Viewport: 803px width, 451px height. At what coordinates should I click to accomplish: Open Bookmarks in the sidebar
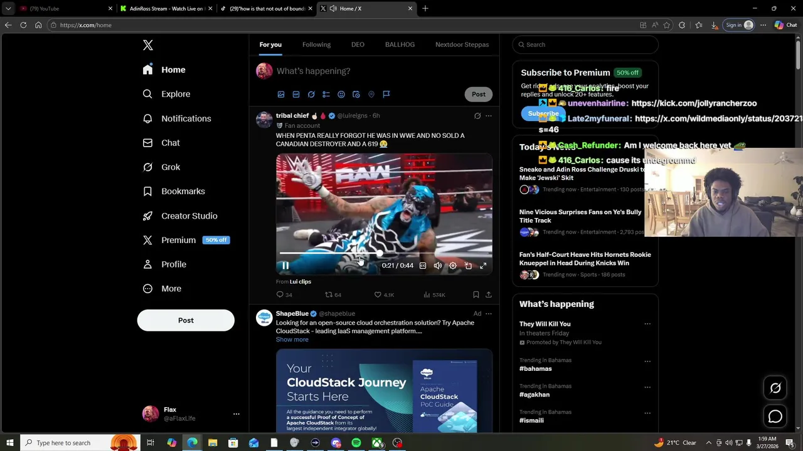[x=174, y=191]
